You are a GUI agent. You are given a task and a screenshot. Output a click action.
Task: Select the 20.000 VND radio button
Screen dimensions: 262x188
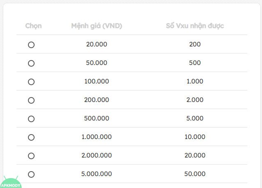(x=31, y=45)
